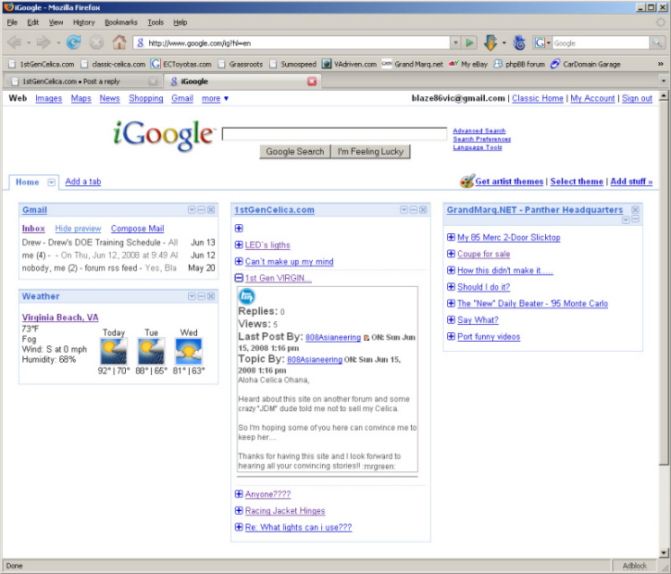
Task: Remove the Gmail gadget with its X
Action: click(x=211, y=210)
